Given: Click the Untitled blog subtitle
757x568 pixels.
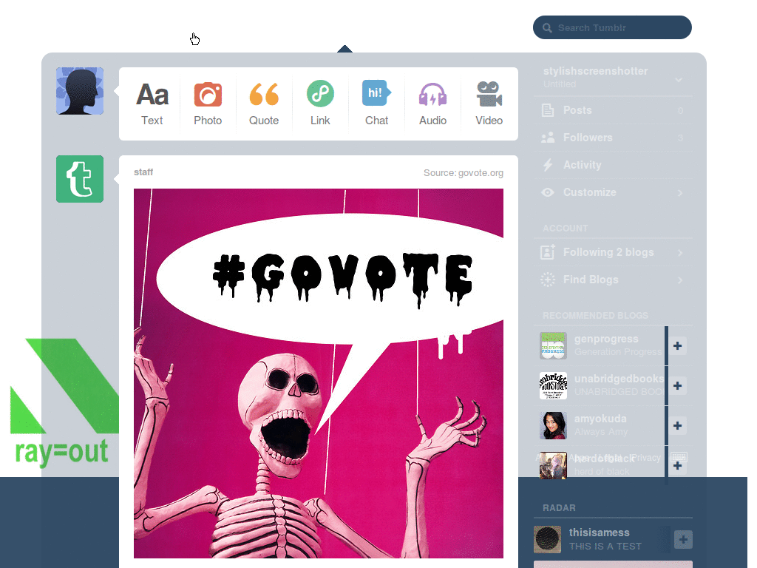Looking at the screenshot, I should coord(560,84).
